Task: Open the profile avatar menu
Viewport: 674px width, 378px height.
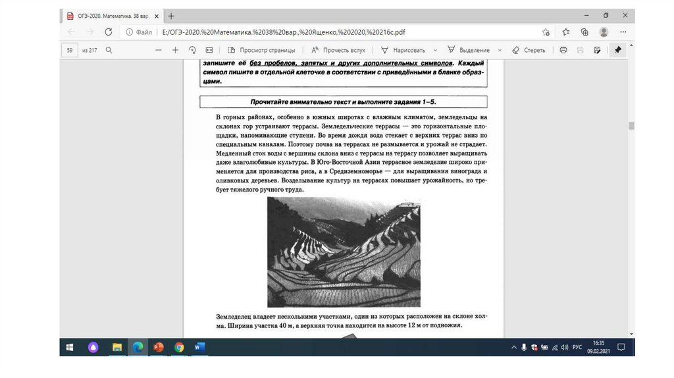Action: coord(604,32)
